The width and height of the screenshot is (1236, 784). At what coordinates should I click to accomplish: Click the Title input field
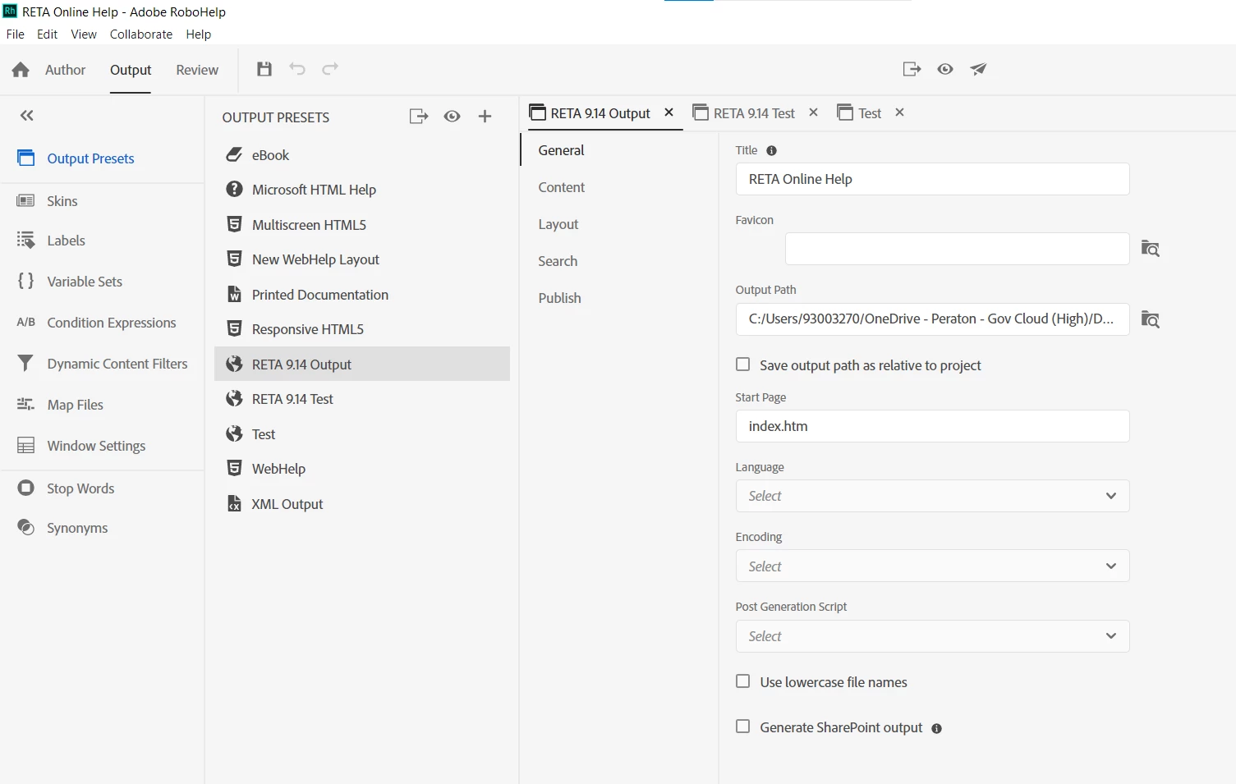[932, 179]
